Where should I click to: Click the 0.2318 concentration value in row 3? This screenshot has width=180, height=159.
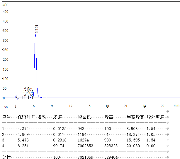click(x=59, y=140)
